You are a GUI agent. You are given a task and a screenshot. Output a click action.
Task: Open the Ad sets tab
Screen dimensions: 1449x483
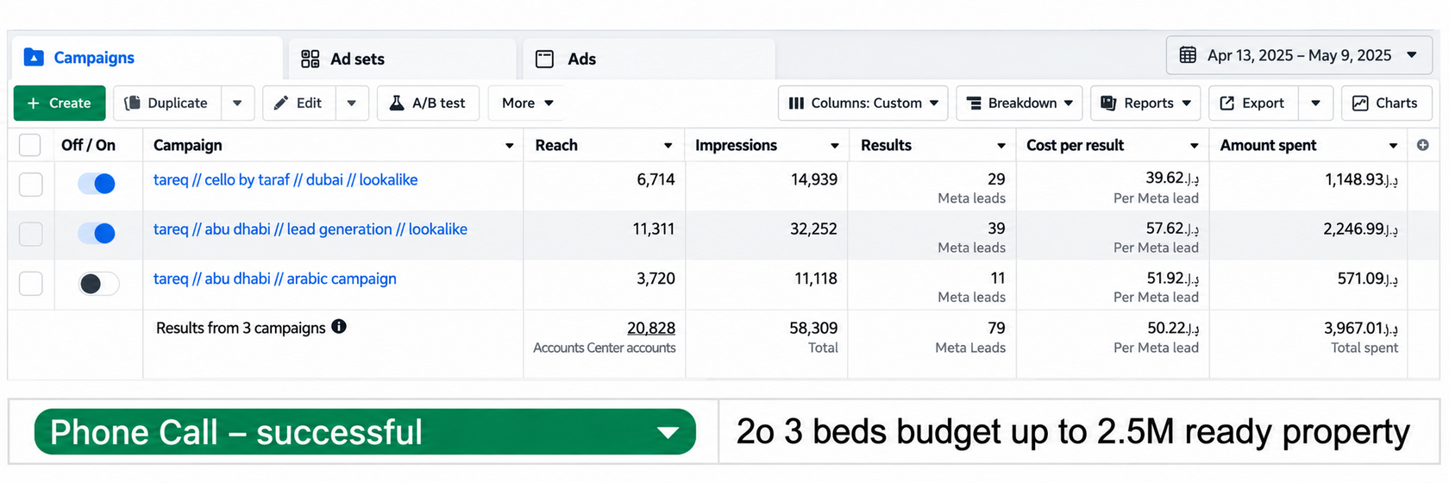402,59
